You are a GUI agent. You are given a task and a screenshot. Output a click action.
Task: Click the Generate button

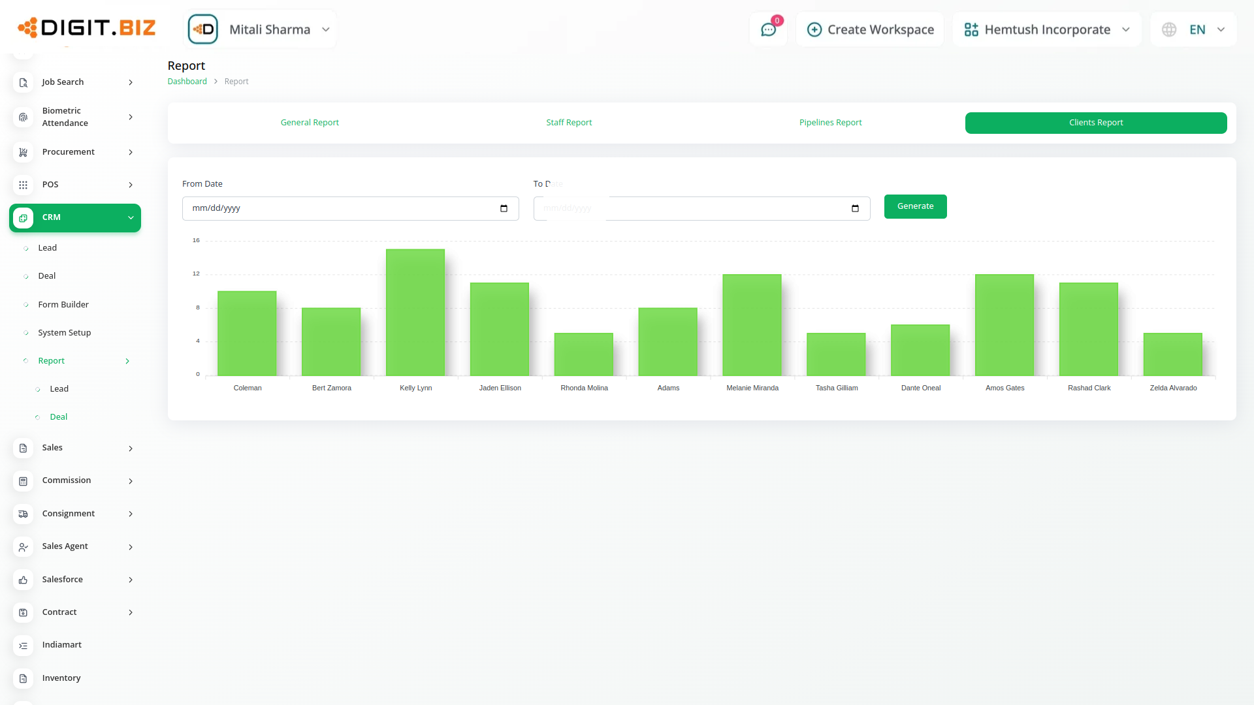(915, 206)
